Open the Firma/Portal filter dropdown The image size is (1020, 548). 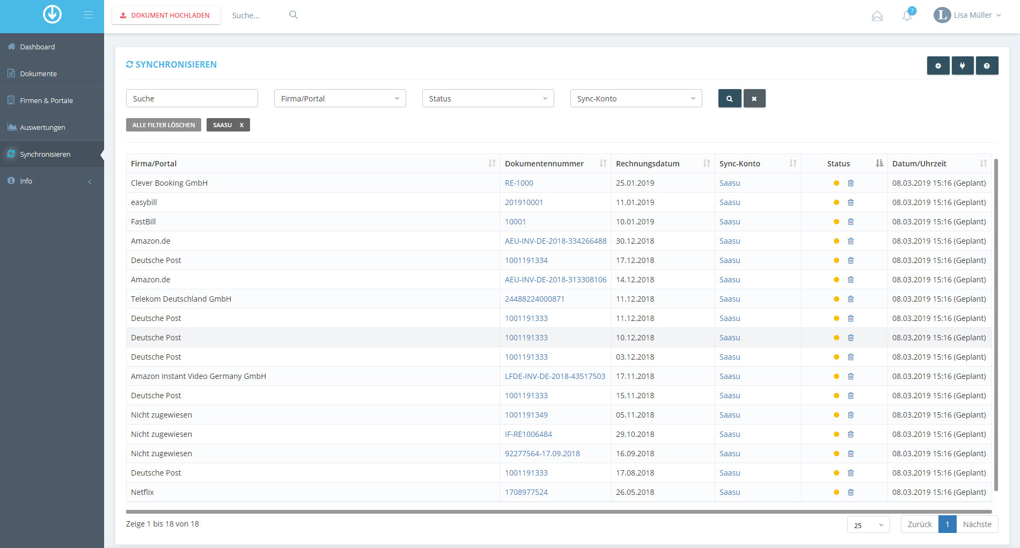340,99
